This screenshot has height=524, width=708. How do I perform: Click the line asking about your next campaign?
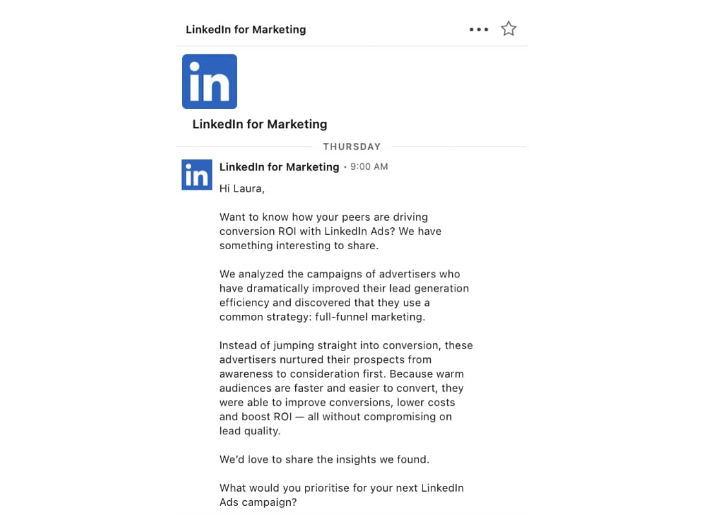[x=341, y=494]
